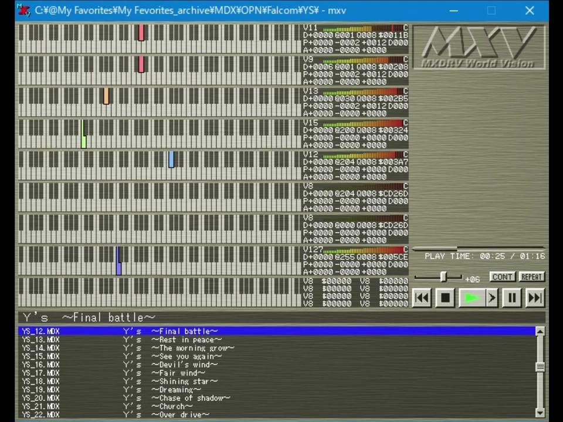Toggle the CONT continuous play button
Viewport: 563px width, 422px height.
pyautogui.click(x=503, y=277)
